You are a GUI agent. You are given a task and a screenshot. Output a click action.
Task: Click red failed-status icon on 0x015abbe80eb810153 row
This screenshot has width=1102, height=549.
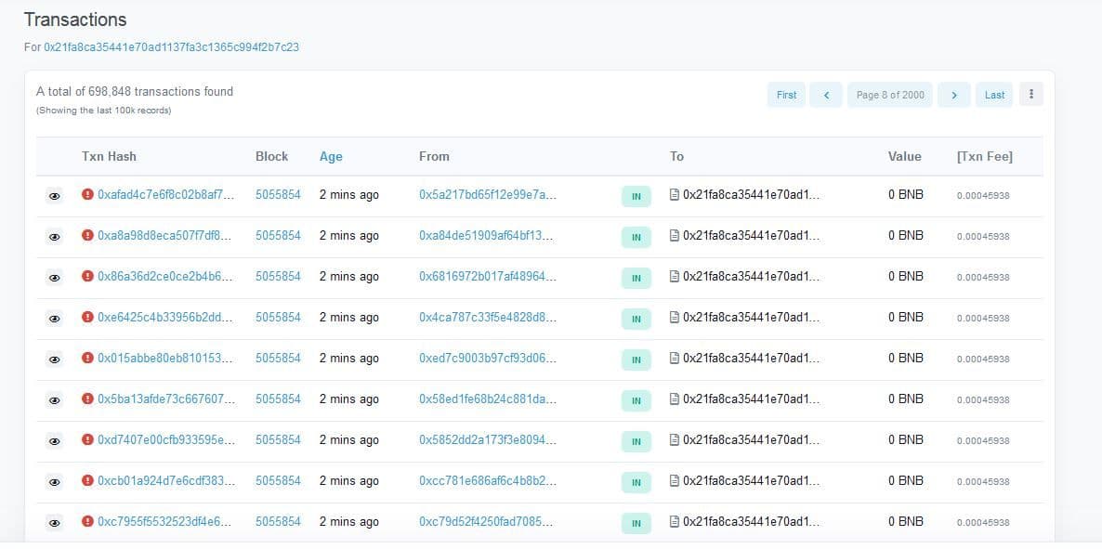click(x=87, y=358)
